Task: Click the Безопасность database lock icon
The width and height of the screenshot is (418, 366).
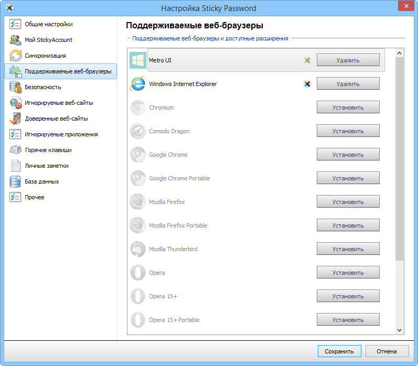Action: 15,87
